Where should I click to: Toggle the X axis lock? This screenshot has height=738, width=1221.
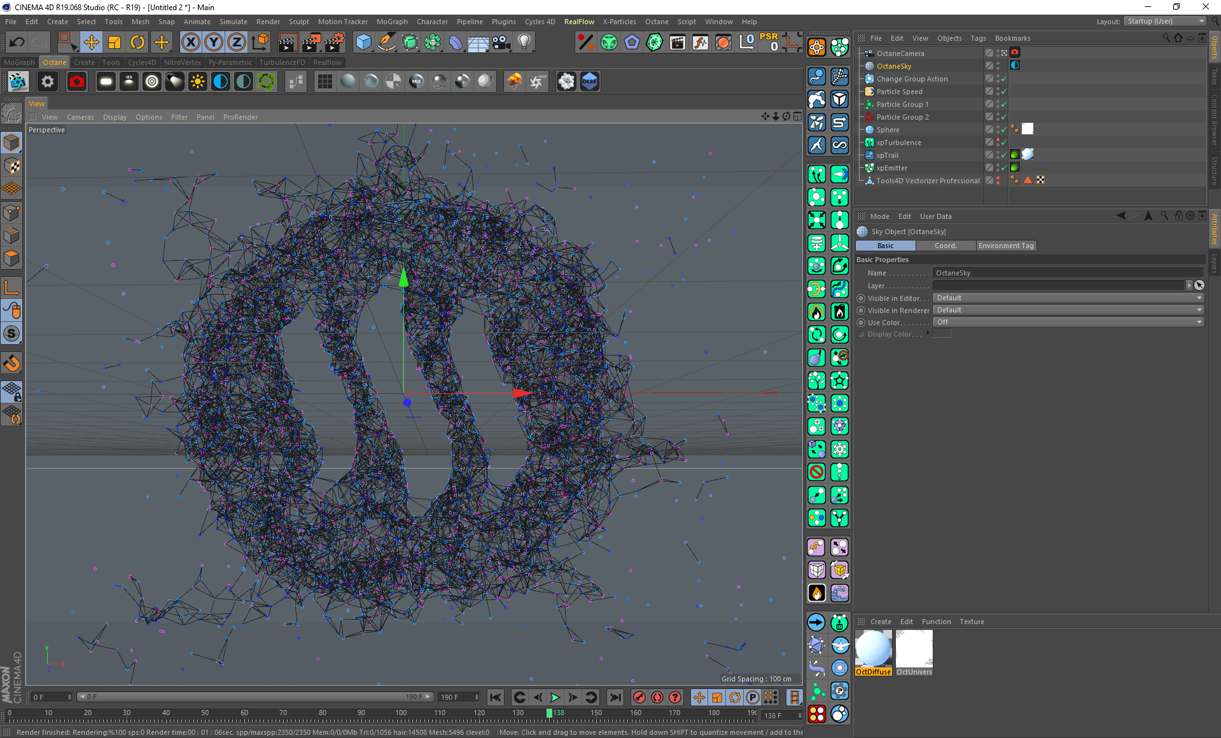[x=190, y=43]
